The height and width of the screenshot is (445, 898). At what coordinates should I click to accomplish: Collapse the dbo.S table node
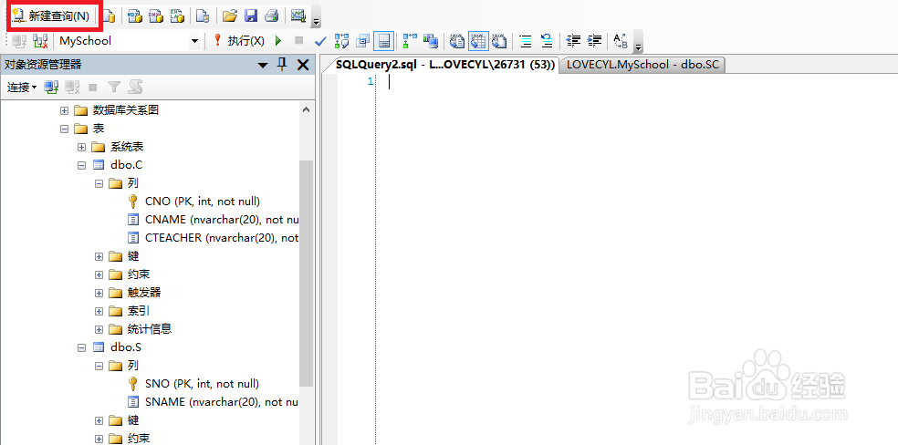81,347
